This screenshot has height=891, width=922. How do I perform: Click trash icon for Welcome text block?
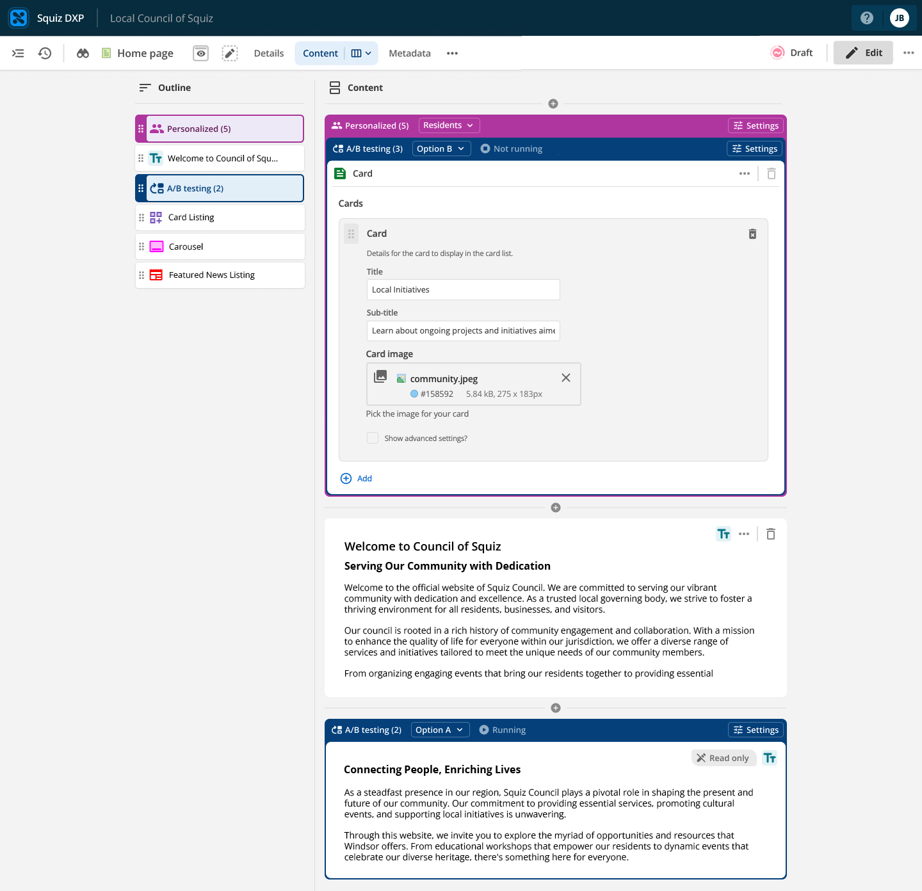771,534
